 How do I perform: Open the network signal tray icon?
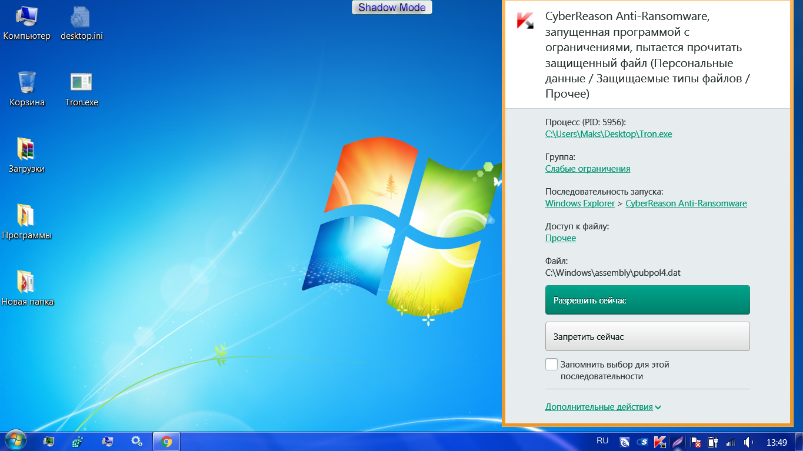(731, 442)
